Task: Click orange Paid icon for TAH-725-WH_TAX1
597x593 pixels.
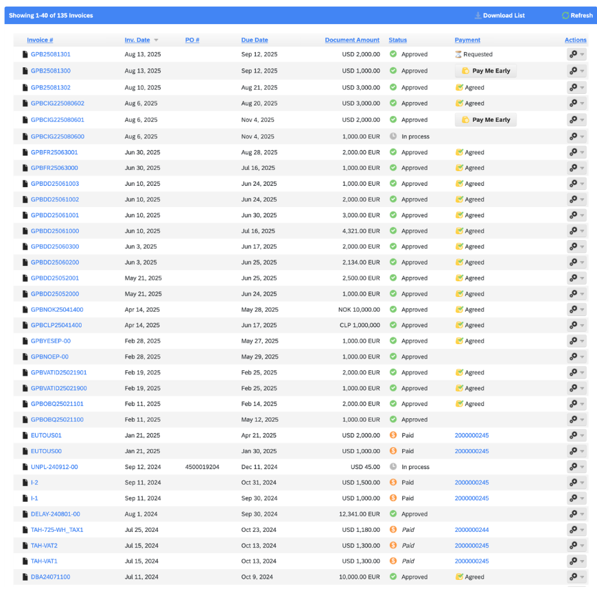Action: pos(393,529)
